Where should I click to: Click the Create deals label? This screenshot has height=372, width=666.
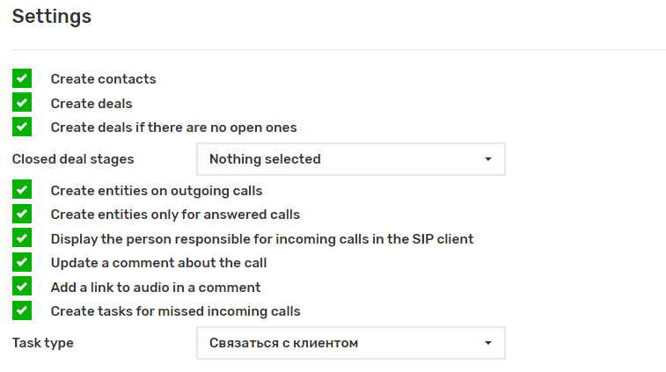coord(91,104)
